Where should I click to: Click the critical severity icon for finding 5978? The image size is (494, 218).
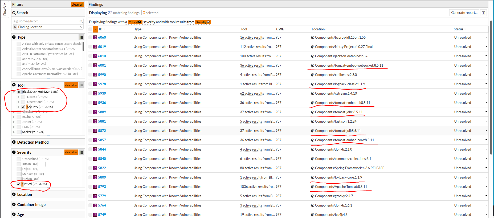[x=95, y=84]
